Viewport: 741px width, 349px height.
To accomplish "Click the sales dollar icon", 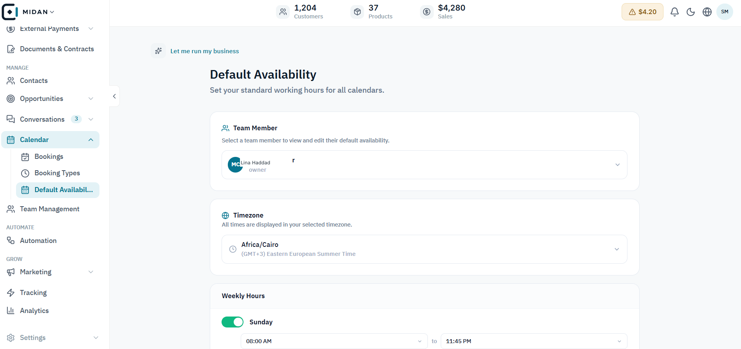I will (427, 12).
